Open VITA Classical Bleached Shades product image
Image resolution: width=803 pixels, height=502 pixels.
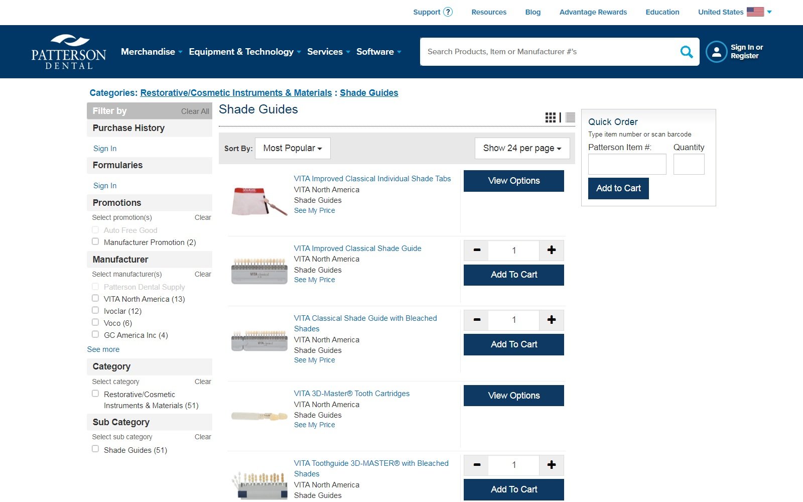pos(259,341)
